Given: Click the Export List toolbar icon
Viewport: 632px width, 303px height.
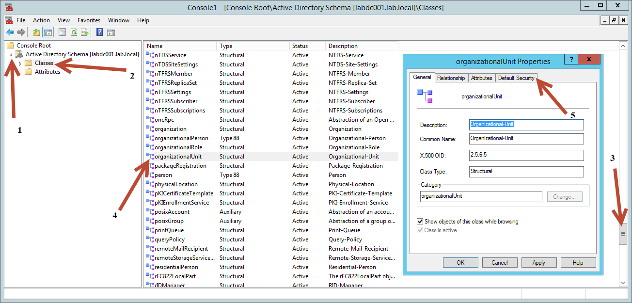Looking at the screenshot, I should [85, 32].
